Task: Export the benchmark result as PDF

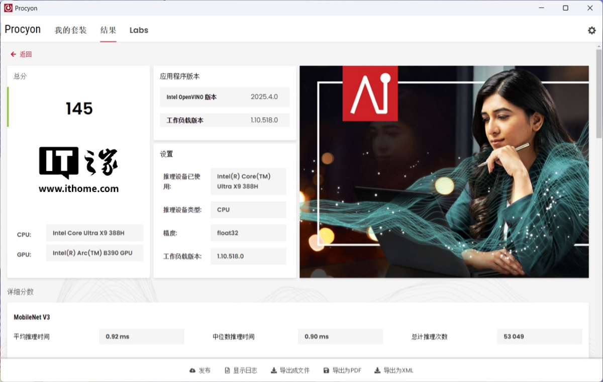Action: tap(347, 370)
